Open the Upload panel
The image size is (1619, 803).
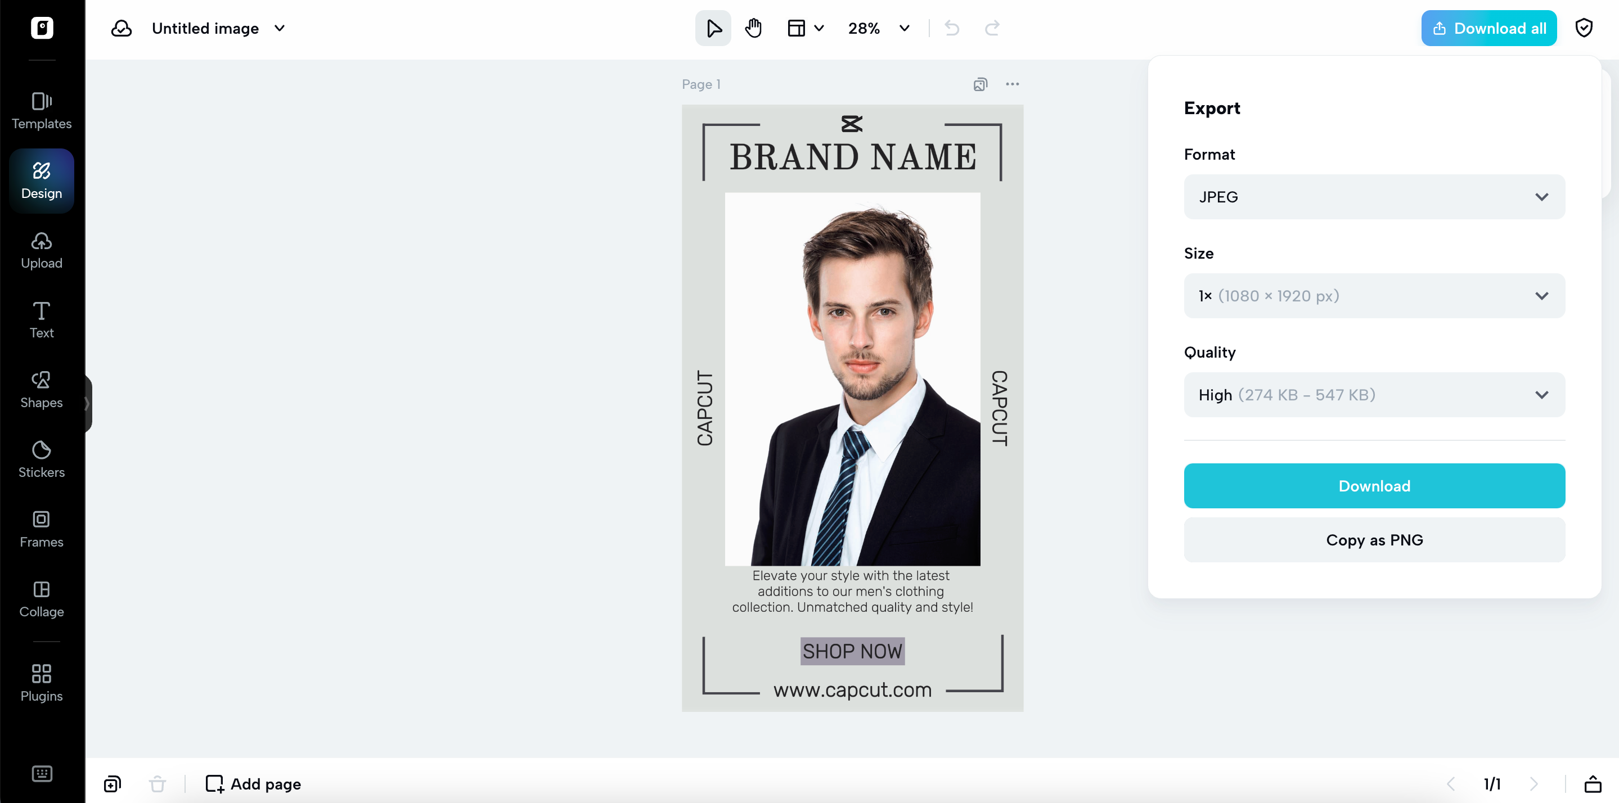coord(42,251)
